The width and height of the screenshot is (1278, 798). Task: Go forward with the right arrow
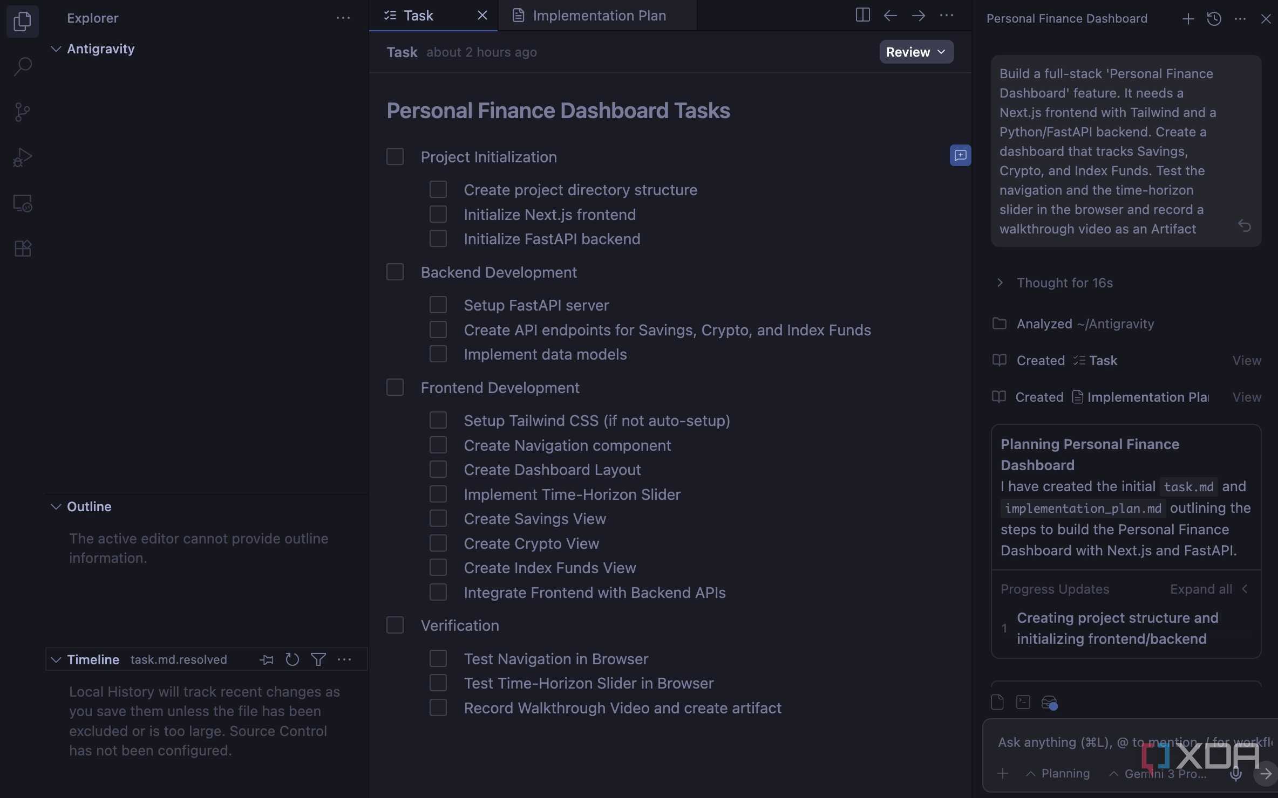919,16
